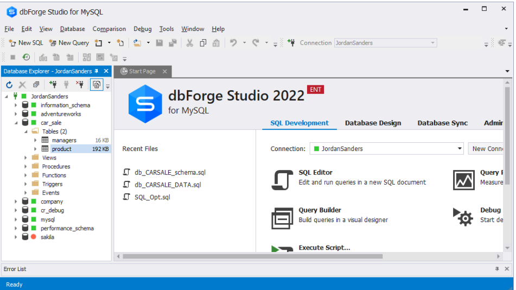Open recent file db_CARSALE_DATA.sql
516x290 pixels.
[168, 185]
